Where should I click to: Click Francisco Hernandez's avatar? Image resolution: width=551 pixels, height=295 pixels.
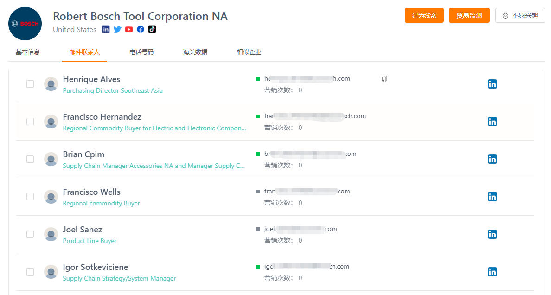(x=51, y=122)
